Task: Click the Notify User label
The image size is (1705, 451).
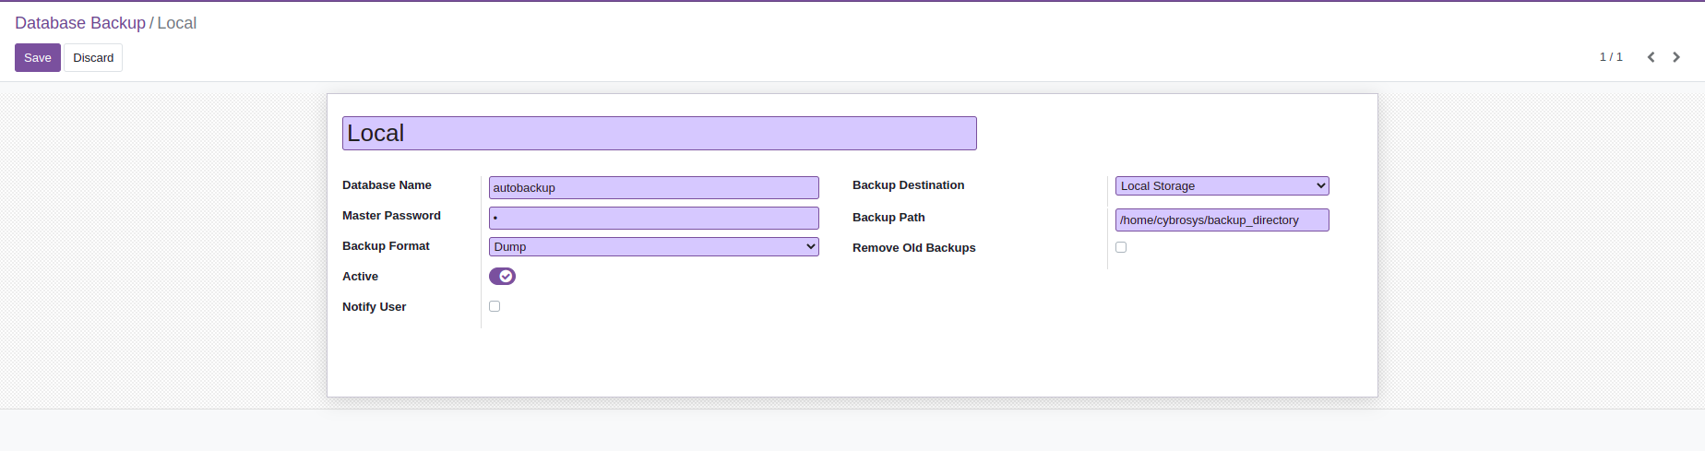Action: click(x=374, y=307)
